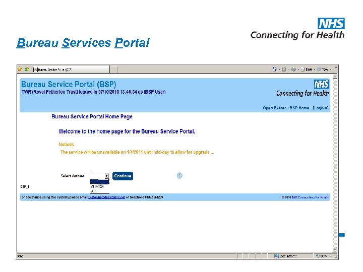Viewport: 363px width, 272px height.
Task: Click the NHS logo in portal header
Action: (321, 84)
